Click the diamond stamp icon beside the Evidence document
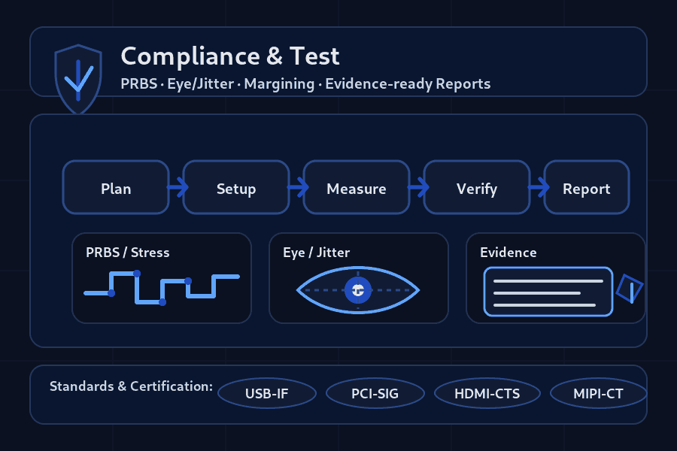 [x=630, y=289]
